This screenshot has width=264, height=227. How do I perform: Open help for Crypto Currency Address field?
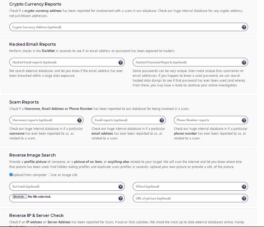[x=244, y=27]
